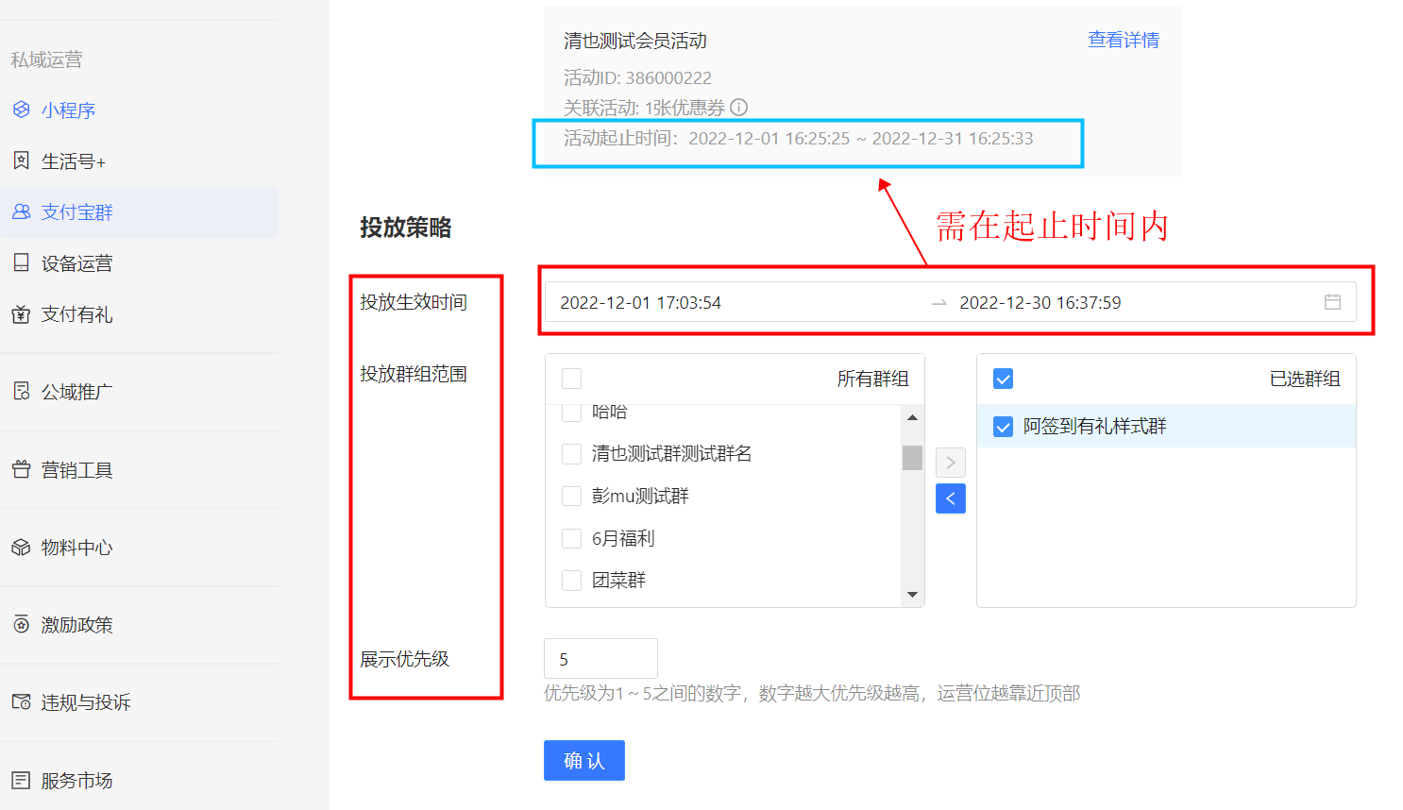This screenshot has width=1403, height=810.
Task: Click the 小程序 sidebar icon
Action: pyautogui.click(x=21, y=110)
